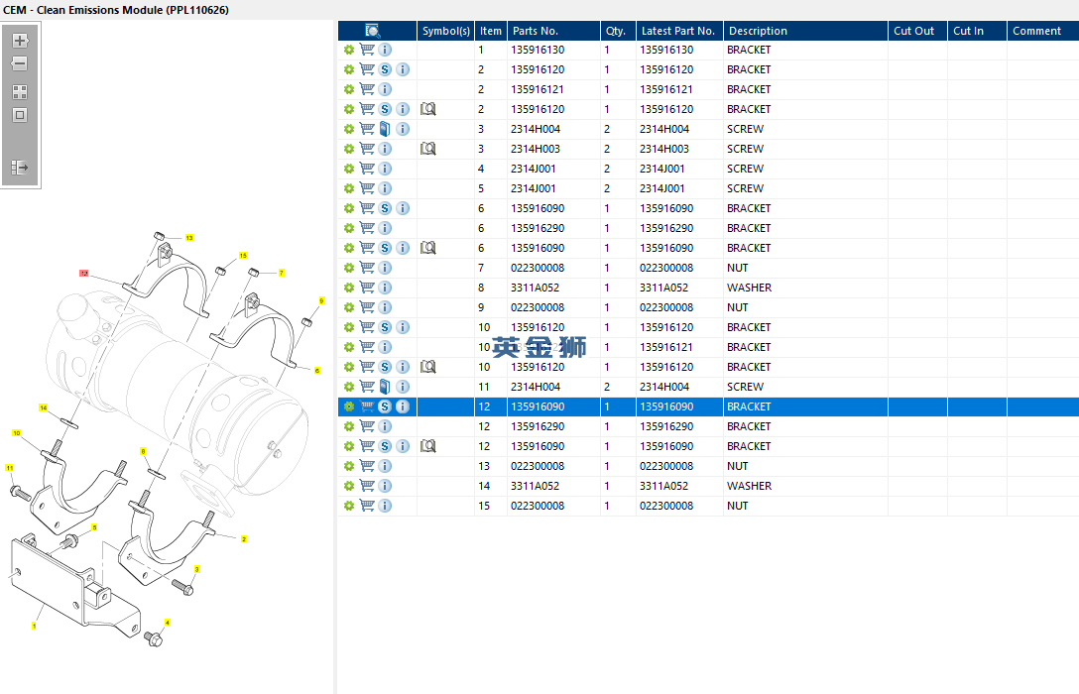1079x694 pixels.
Task: Click green gear icon for item 9 nut
Action: (x=349, y=307)
